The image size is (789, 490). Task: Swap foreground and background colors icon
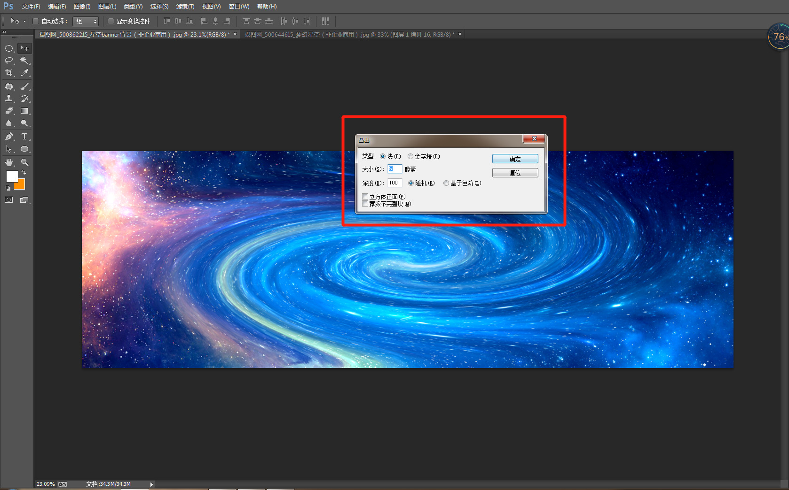tap(23, 173)
